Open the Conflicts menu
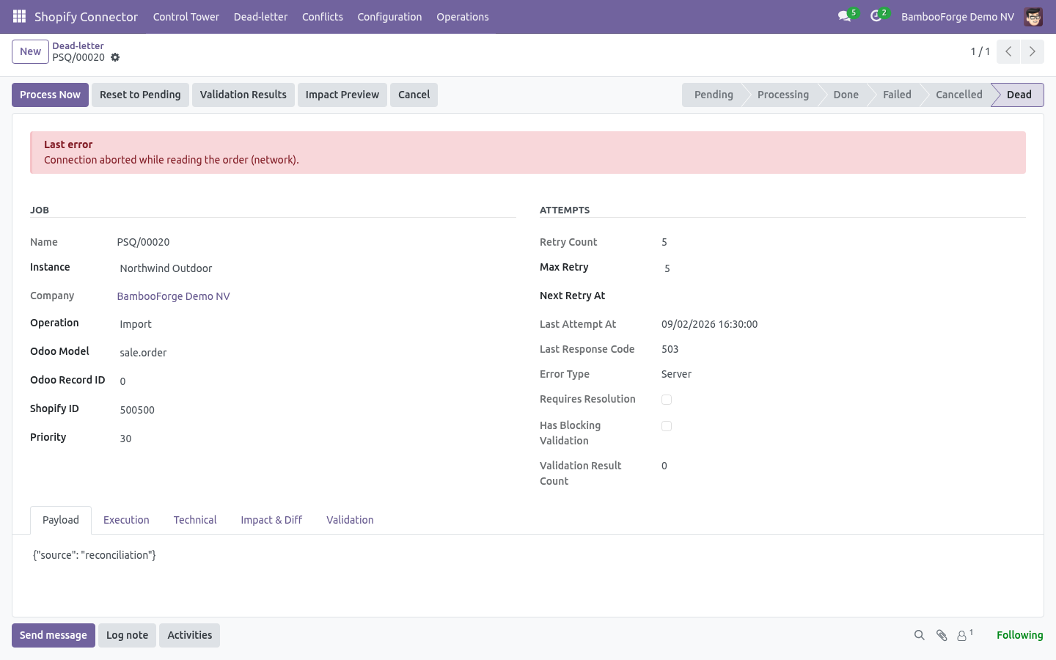The width and height of the screenshot is (1056, 660). (323, 17)
